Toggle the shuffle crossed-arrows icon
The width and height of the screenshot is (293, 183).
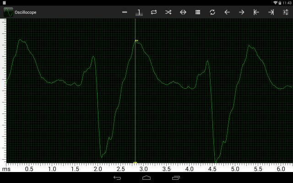coord(168,12)
